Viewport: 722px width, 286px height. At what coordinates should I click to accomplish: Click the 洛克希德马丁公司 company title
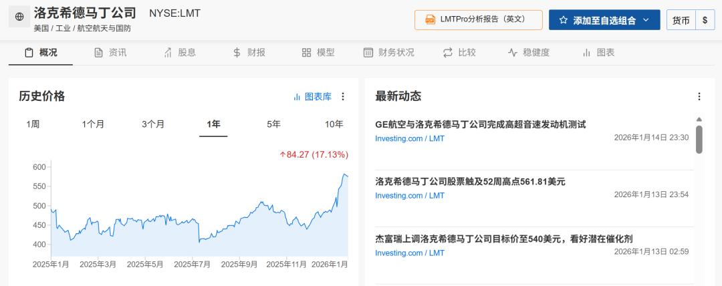tap(85, 13)
